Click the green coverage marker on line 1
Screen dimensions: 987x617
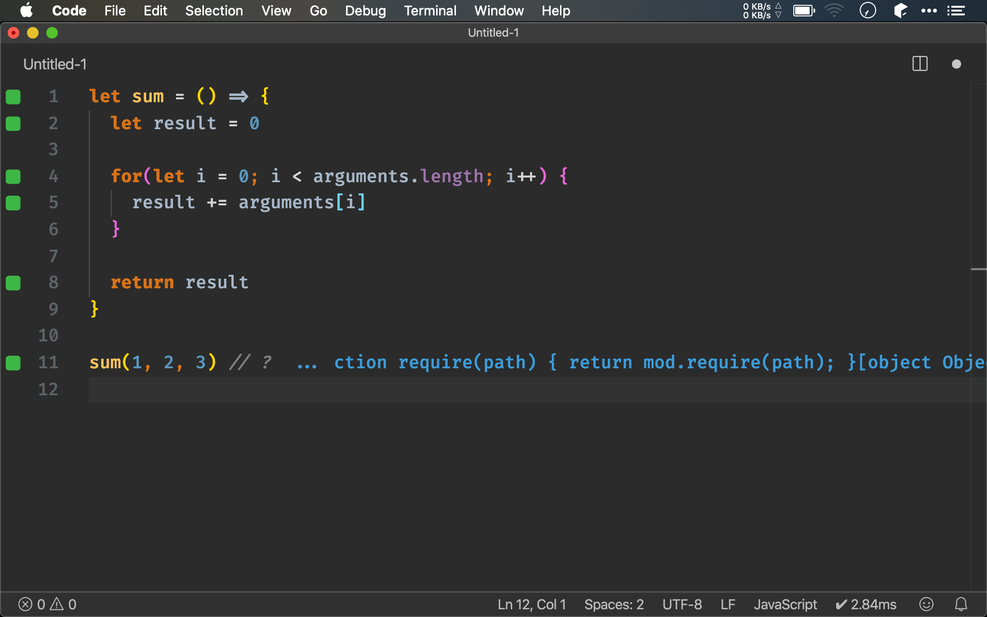pyautogui.click(x=13, y=97)
